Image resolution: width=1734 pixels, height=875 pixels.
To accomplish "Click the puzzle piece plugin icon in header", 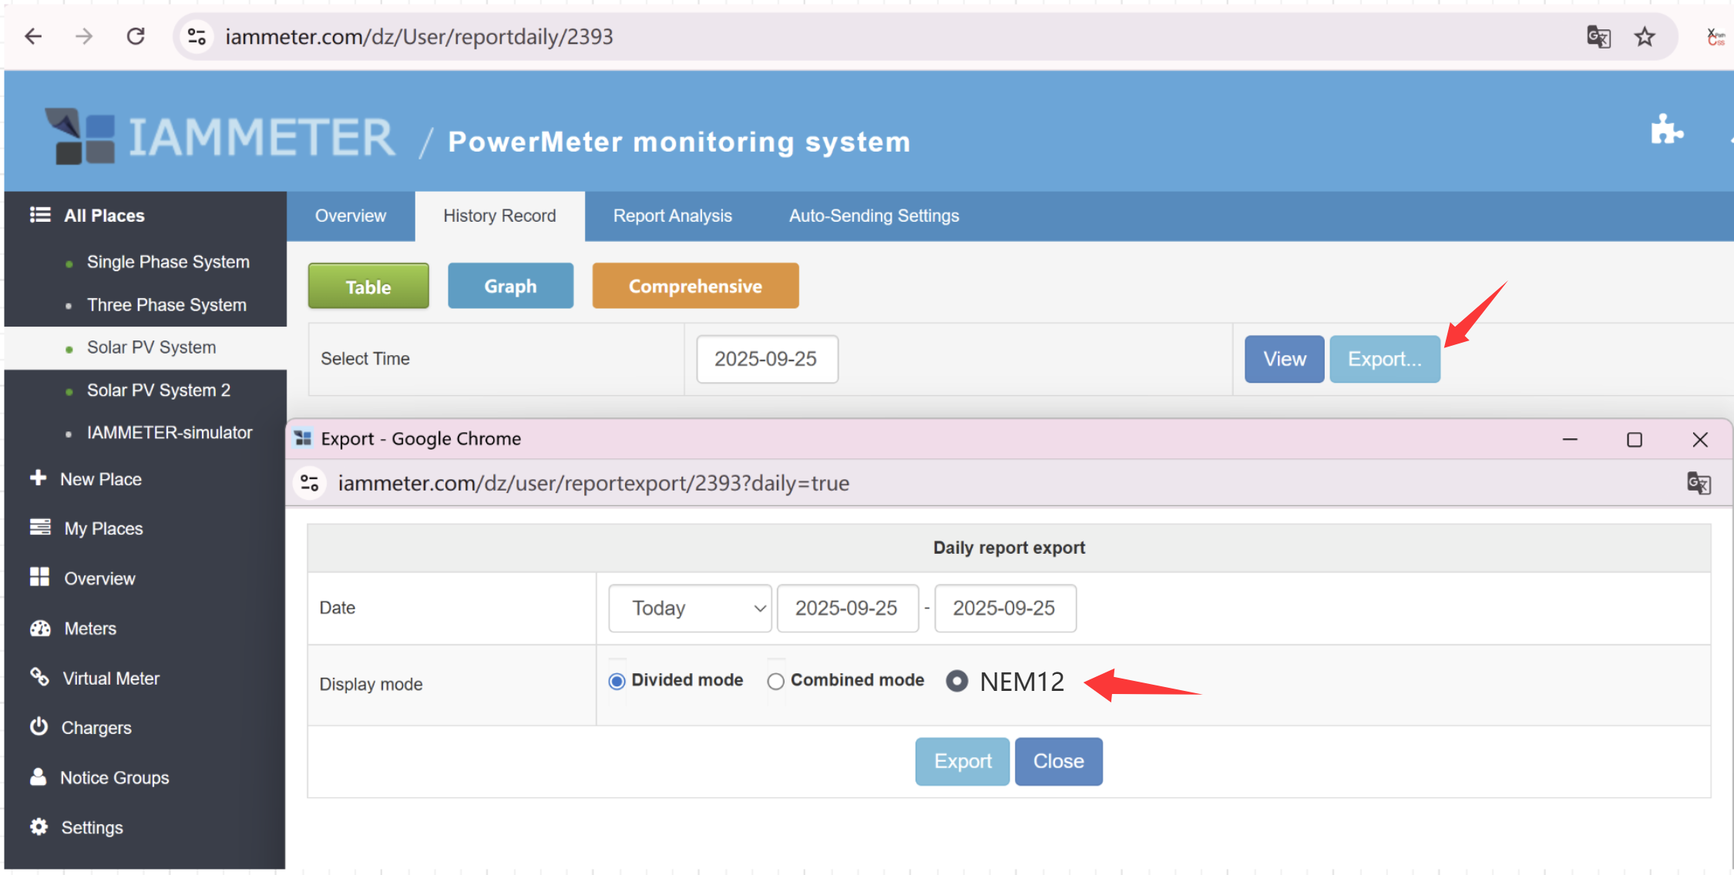I will click(x=1665, y=130).
